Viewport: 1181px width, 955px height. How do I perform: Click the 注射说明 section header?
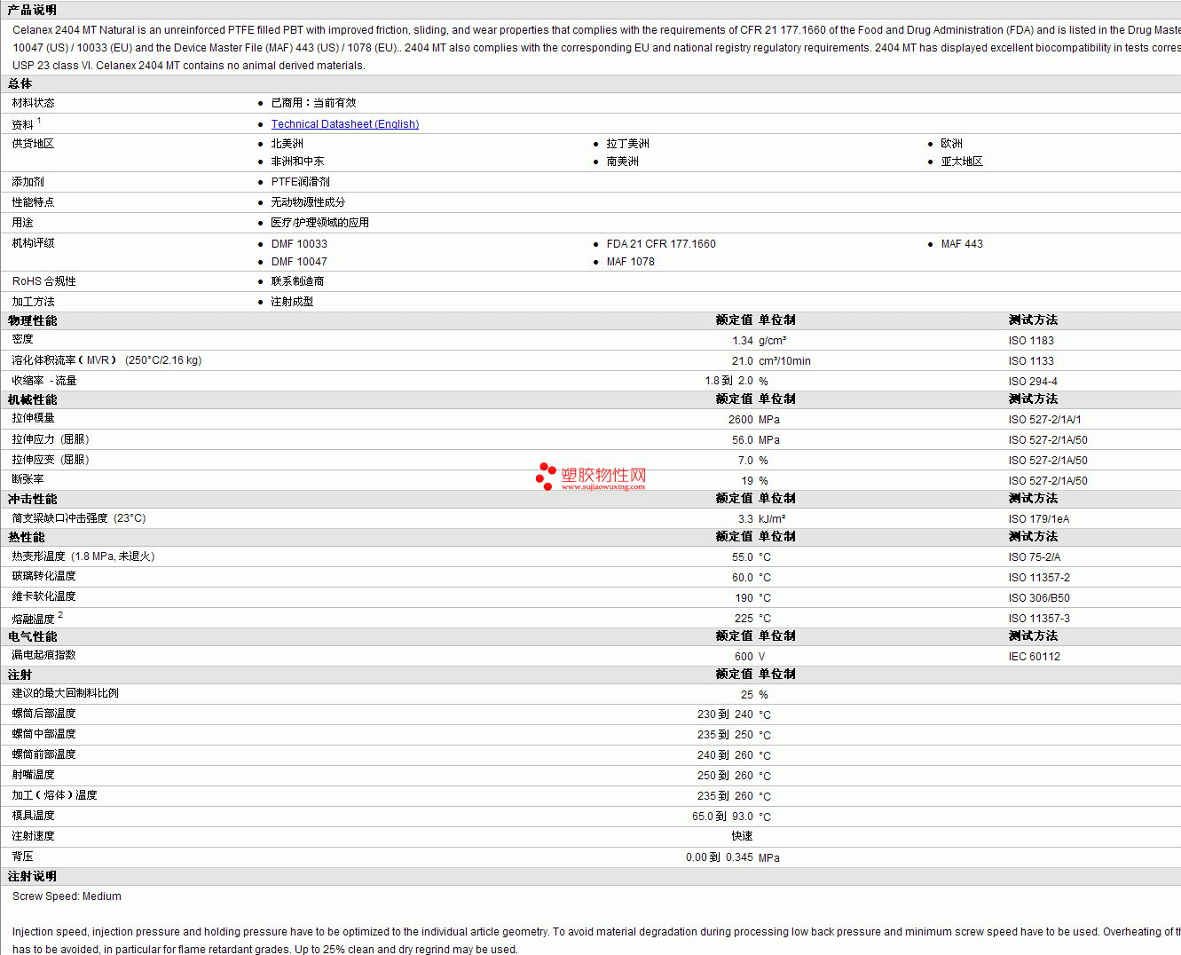pos(33,876)
